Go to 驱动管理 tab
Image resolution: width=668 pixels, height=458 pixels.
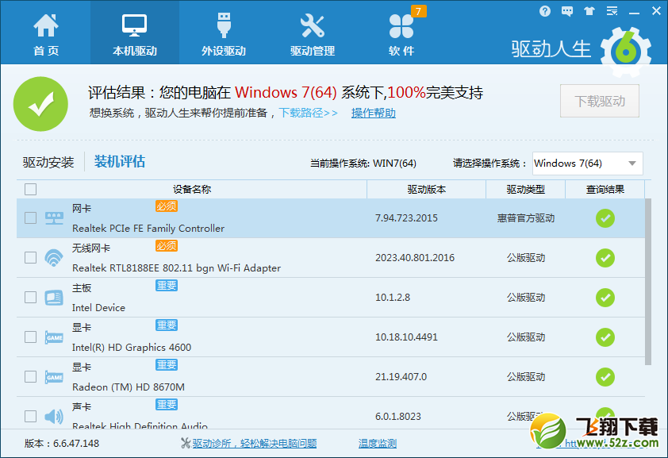pyautogui.click(x=313, y=35)
